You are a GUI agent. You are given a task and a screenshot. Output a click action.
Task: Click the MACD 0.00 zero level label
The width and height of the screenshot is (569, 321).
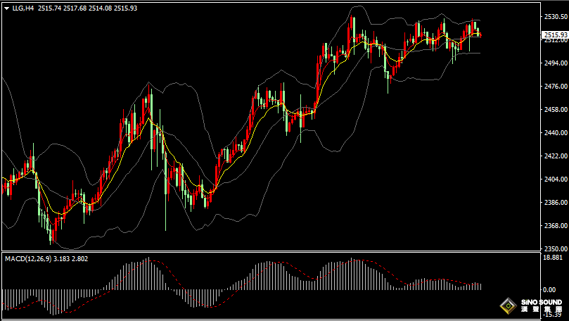coord(549,289)
